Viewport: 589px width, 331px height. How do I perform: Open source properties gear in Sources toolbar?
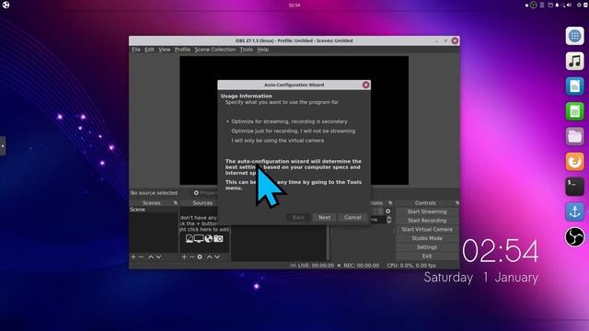click(200, 257)
